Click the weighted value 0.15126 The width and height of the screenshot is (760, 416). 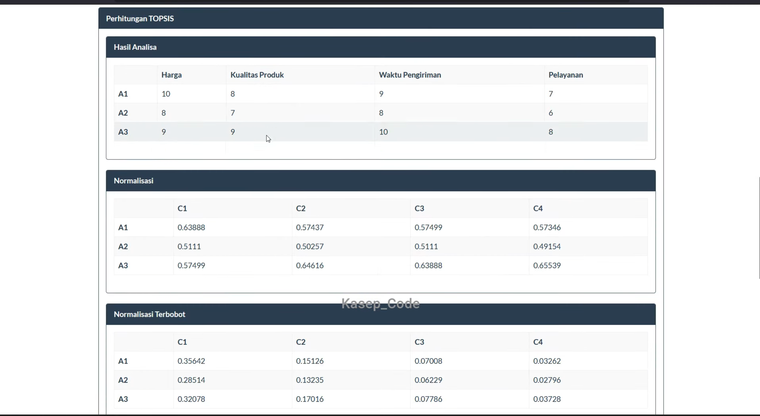pos(310,361)
